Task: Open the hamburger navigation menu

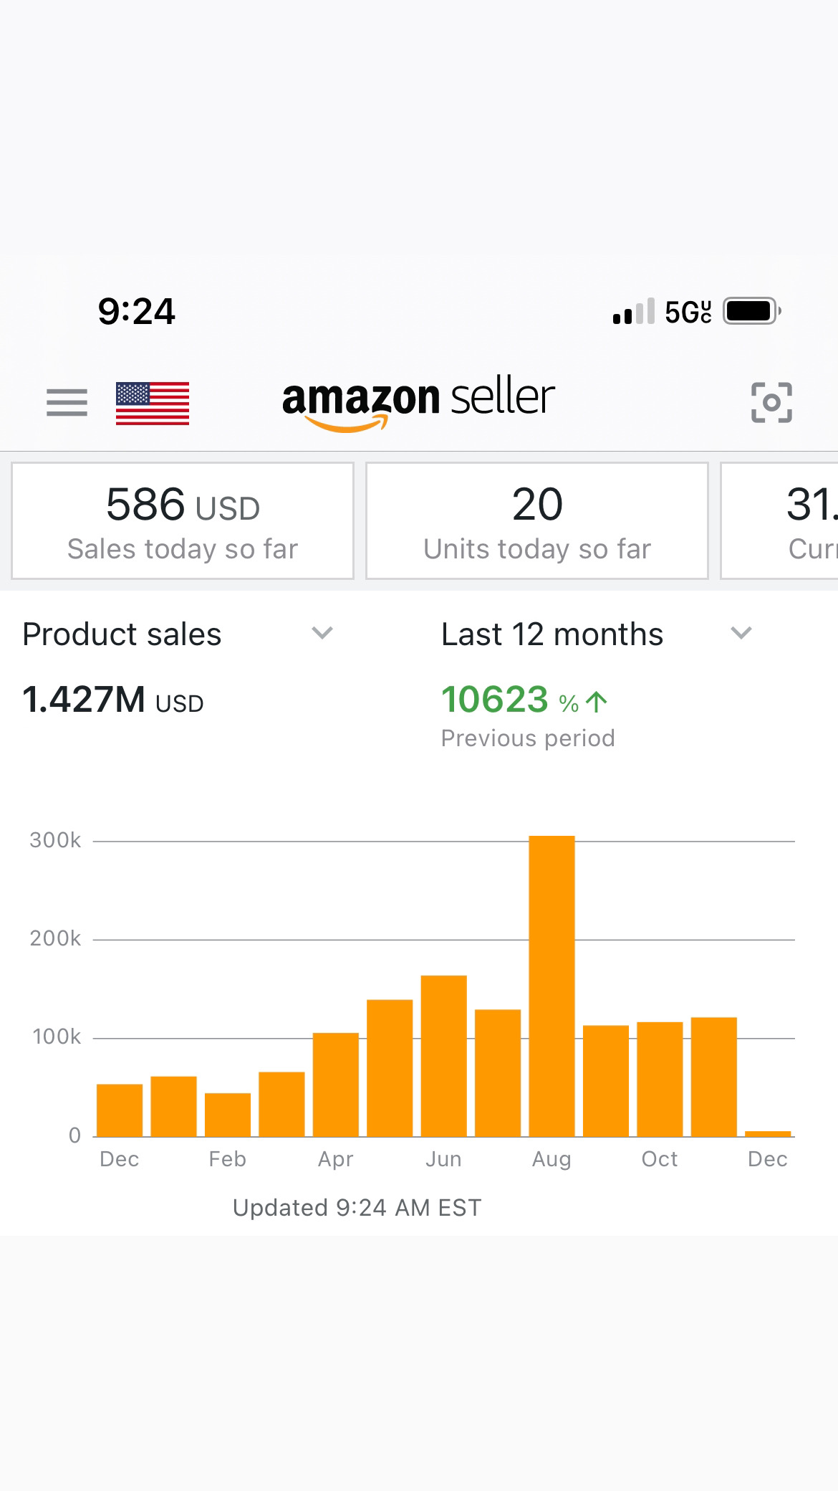Action: click(x=67, y=402)
